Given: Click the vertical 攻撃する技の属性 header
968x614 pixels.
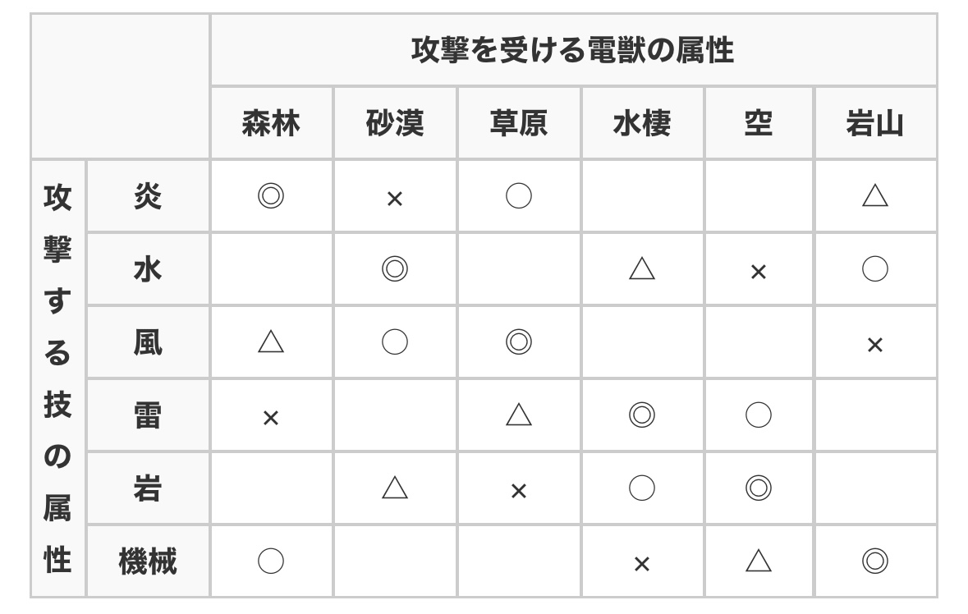Looking at the screenshot, I should [x=57, y=378].
